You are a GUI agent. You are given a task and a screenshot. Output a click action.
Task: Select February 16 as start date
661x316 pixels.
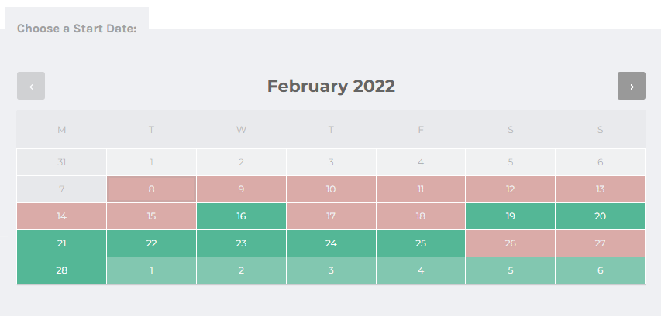pyautogui.click(x=241, y=216)
